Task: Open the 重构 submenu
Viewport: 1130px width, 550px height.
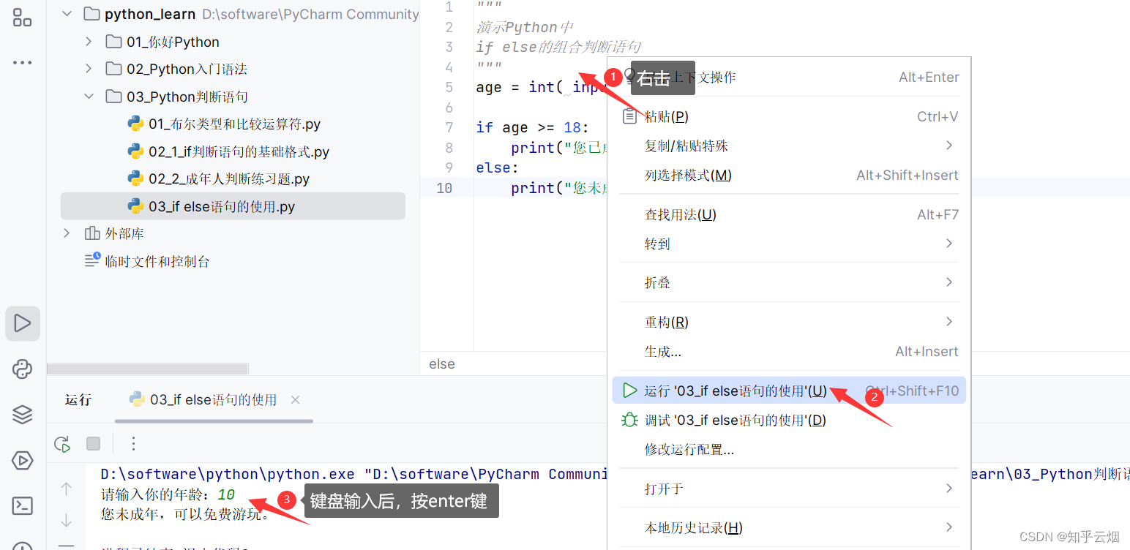Action: tap(789, 322)
